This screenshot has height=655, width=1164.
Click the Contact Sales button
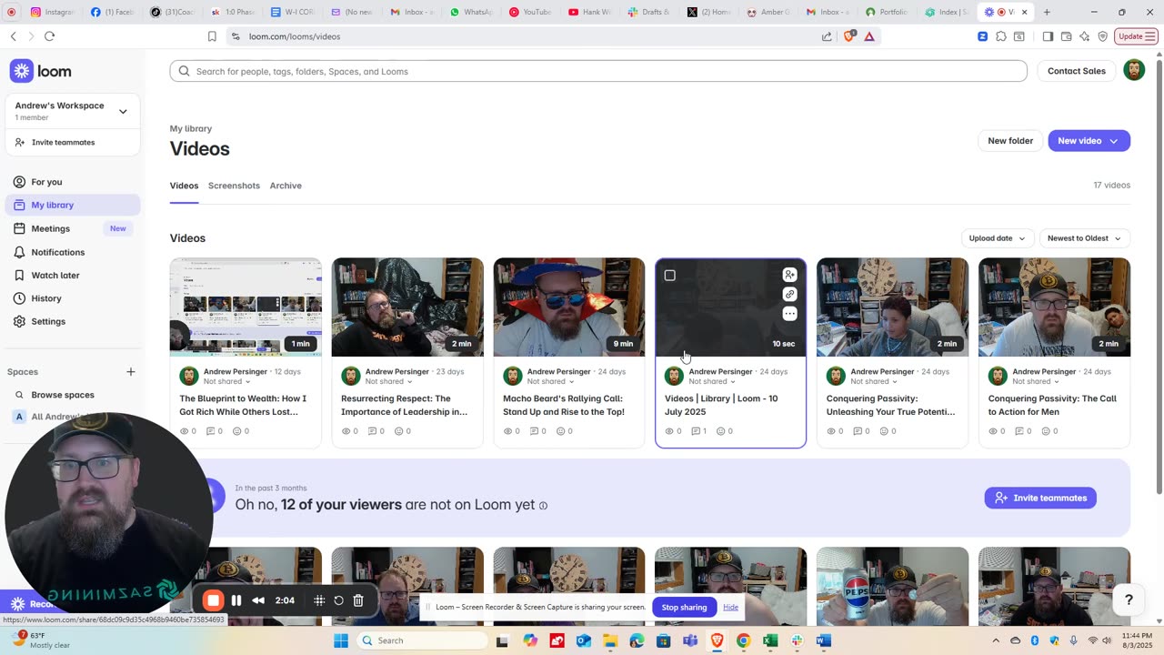coord(1076,71)
